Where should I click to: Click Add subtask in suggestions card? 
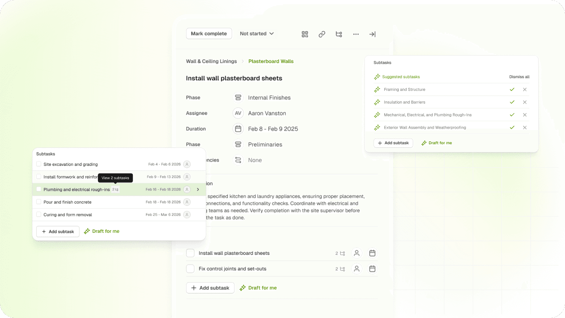coord(393,143)
